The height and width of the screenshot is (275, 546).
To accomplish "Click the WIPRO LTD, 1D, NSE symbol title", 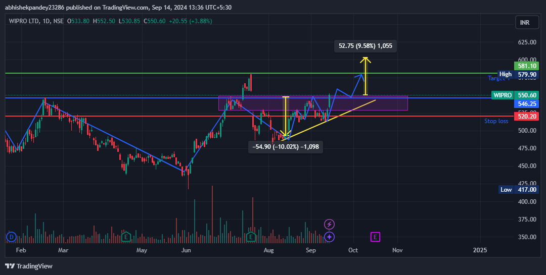I will (x=36, y=21).
